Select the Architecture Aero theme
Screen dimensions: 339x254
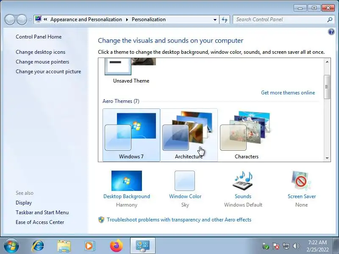(x=189, y=135)
